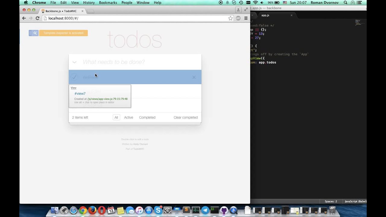Open the People menu
Image resolution: width=386 pixels, height=217 pixels.
127,2
